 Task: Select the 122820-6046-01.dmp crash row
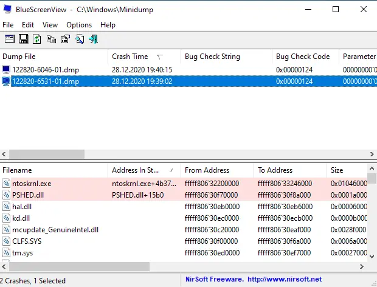click(188, 70)
